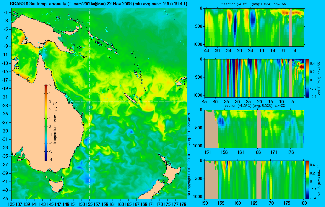Click the "135" longitude tick on the map
This screenshot has height=207, width=325.
tap(11, 204)
